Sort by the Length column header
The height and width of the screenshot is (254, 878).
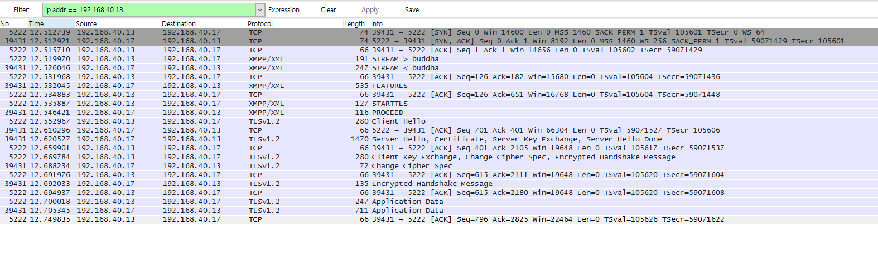[x=356, y=23]
